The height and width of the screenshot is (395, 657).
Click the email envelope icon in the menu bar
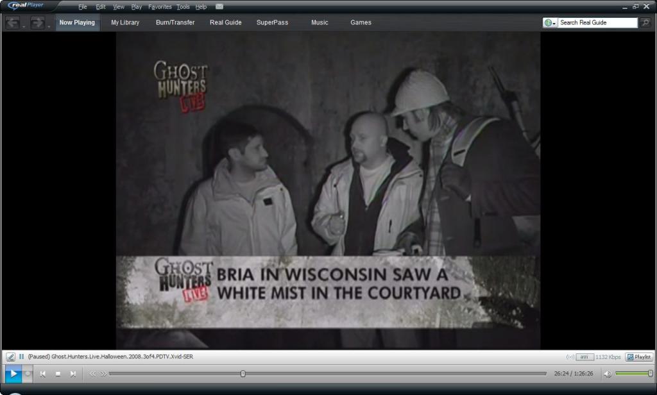(x=219, y=7)
